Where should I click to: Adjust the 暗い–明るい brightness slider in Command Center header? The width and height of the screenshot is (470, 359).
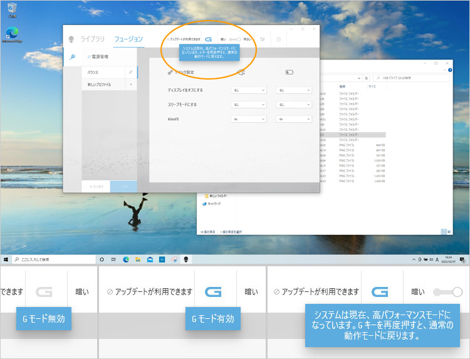(235, 39)
